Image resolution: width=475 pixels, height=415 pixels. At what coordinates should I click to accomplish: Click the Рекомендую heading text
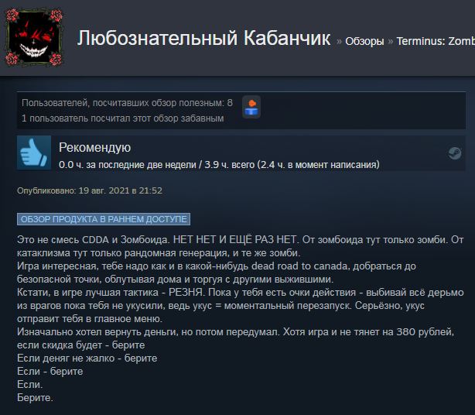coord(95,148)
